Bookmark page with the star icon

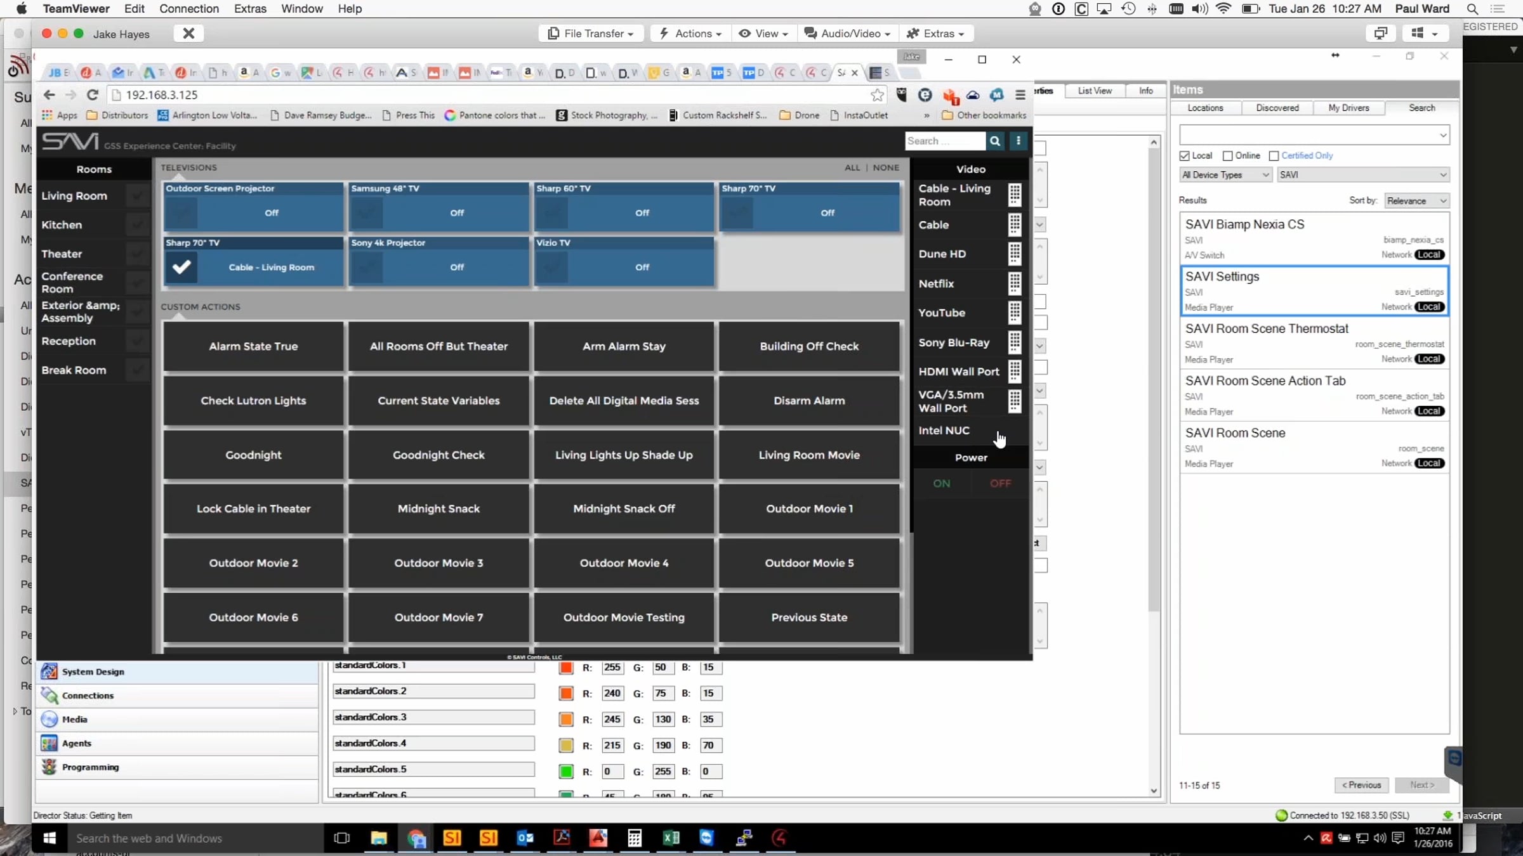[877, 95]
